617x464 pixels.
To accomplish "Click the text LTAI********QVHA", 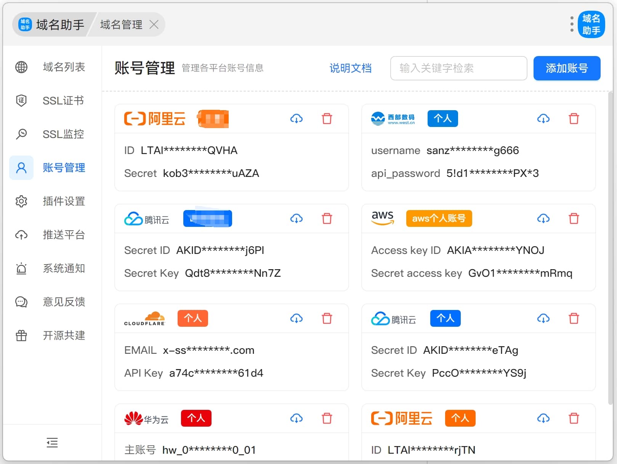I will [x=189, y=151].
